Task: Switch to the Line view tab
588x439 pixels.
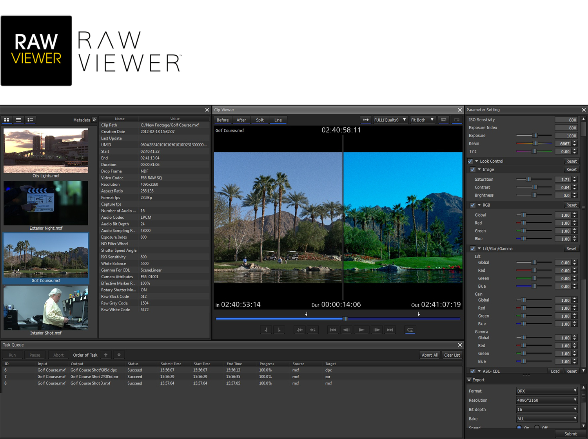Action: coord(278,120)
